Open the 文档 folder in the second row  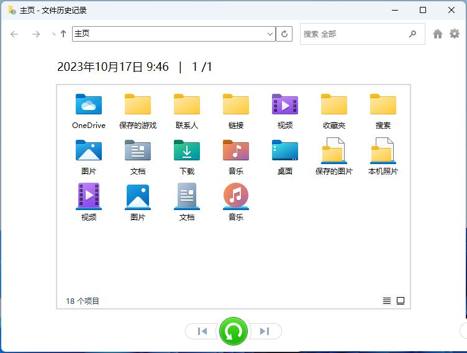click(138, 157)
